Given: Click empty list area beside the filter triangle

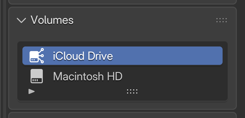Looking at the screenshot, I should pos(76,91).
